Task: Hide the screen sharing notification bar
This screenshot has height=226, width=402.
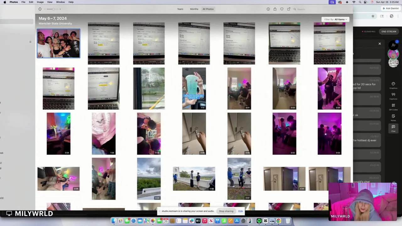Action: 240,211
